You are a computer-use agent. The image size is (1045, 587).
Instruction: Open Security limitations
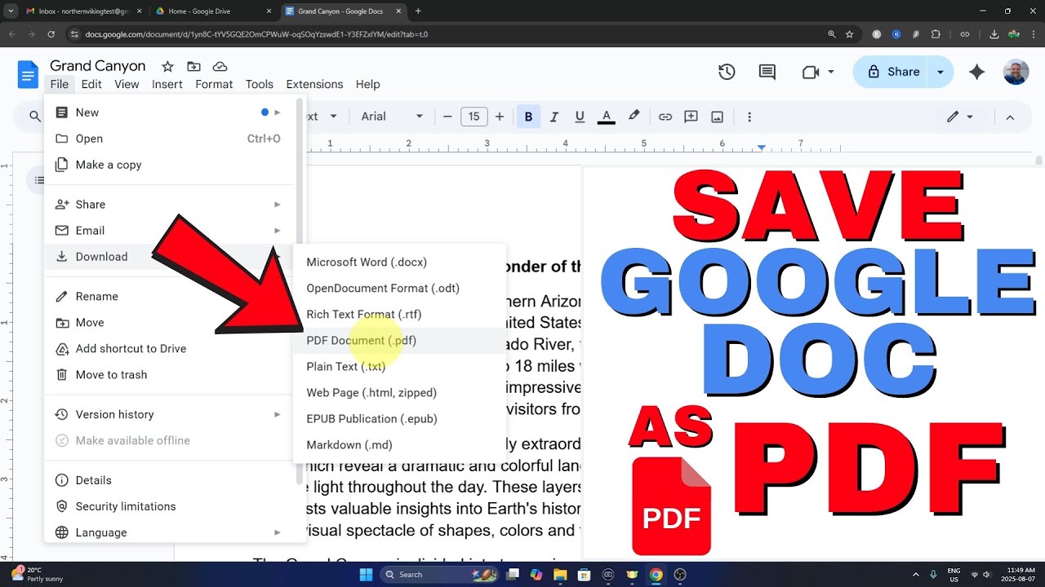click(x=169, y=507)
